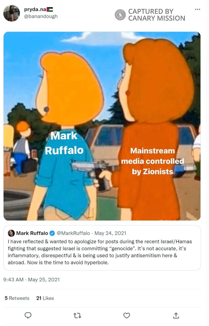Open the share upload icon
The width and height of the screenshot is (209, 326).
[176, 316]
